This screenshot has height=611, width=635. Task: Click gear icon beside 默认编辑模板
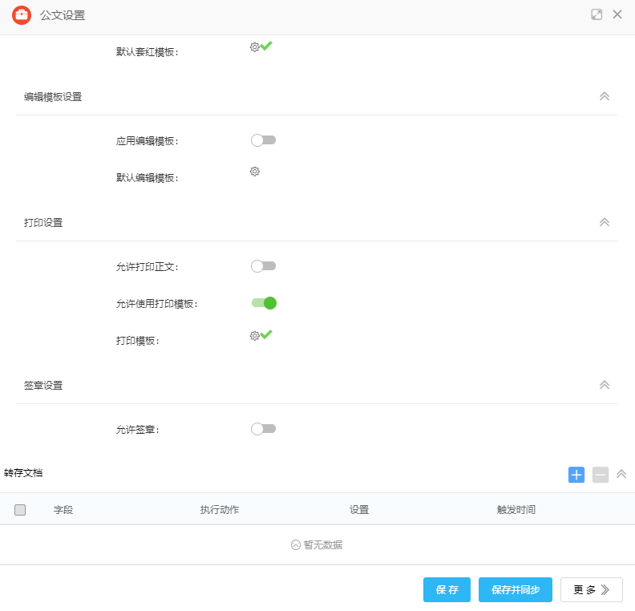pos(254,172)
